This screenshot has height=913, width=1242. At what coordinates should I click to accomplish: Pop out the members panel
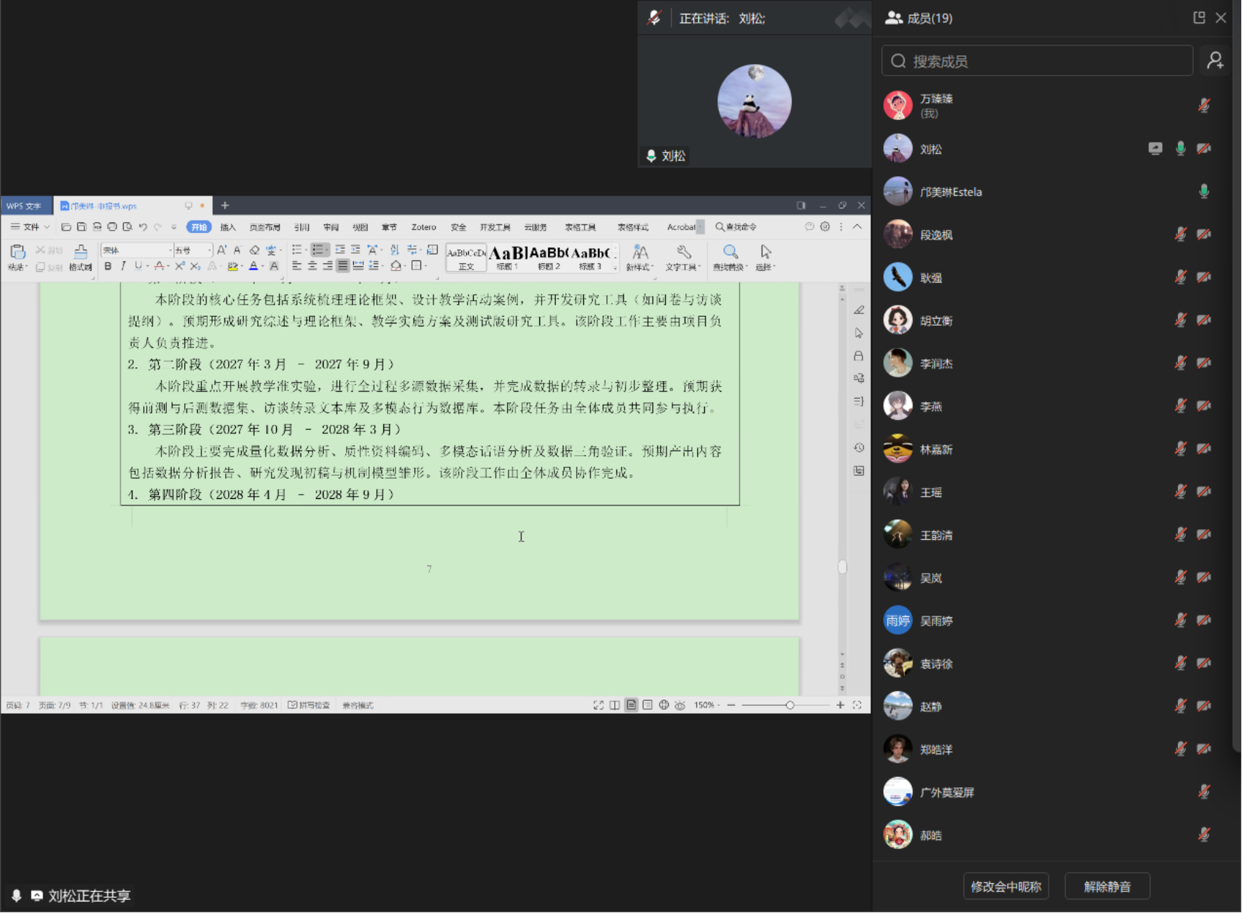point(1199,18)
